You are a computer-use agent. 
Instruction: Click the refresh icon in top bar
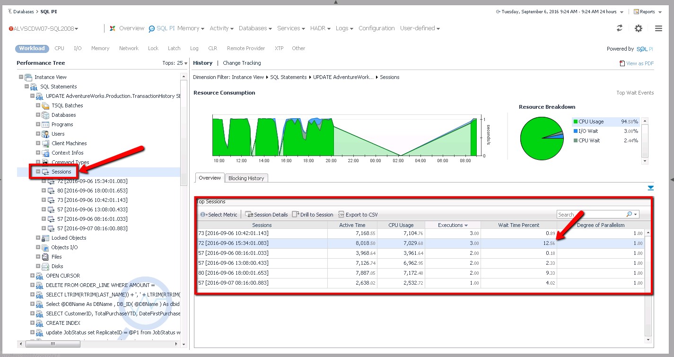(619, 28)
